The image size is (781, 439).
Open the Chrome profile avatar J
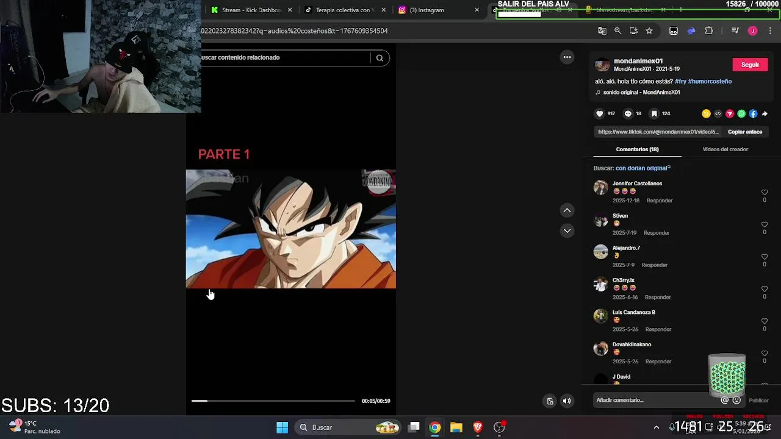pyautogui.click(x=752, y=31)
